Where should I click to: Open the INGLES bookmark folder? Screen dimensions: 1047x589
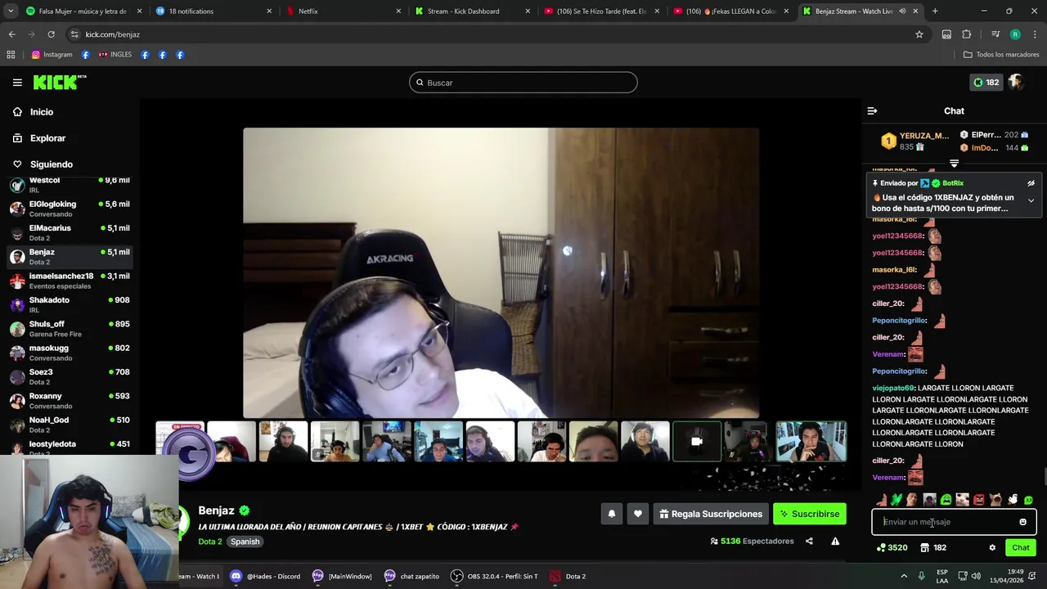click(115, 55)
